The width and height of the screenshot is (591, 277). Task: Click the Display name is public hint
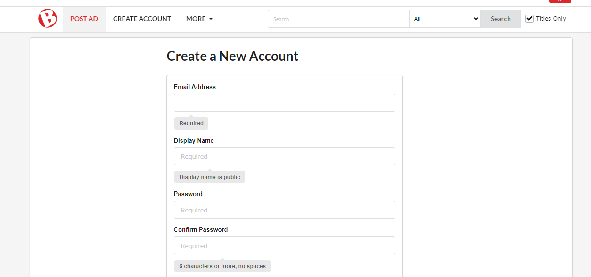209,177
